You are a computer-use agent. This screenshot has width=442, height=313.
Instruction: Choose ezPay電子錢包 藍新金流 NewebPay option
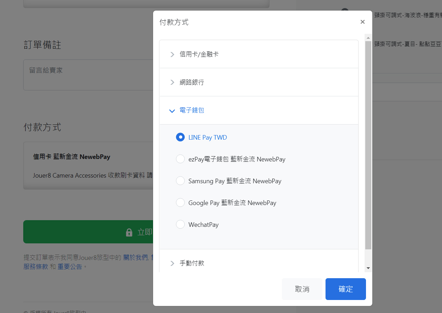[180, 159]
